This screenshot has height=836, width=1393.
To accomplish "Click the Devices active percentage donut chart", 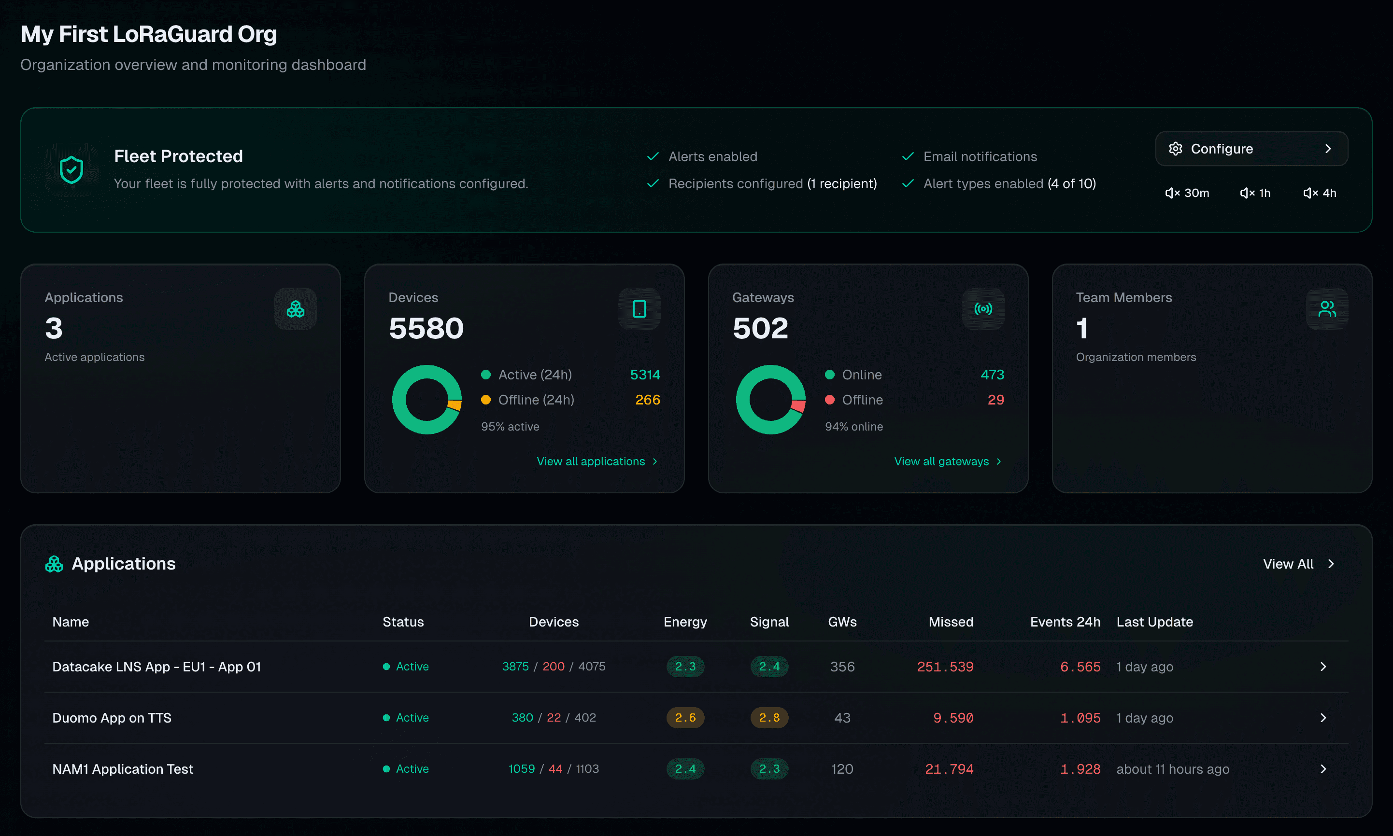I will click(427, 399).
